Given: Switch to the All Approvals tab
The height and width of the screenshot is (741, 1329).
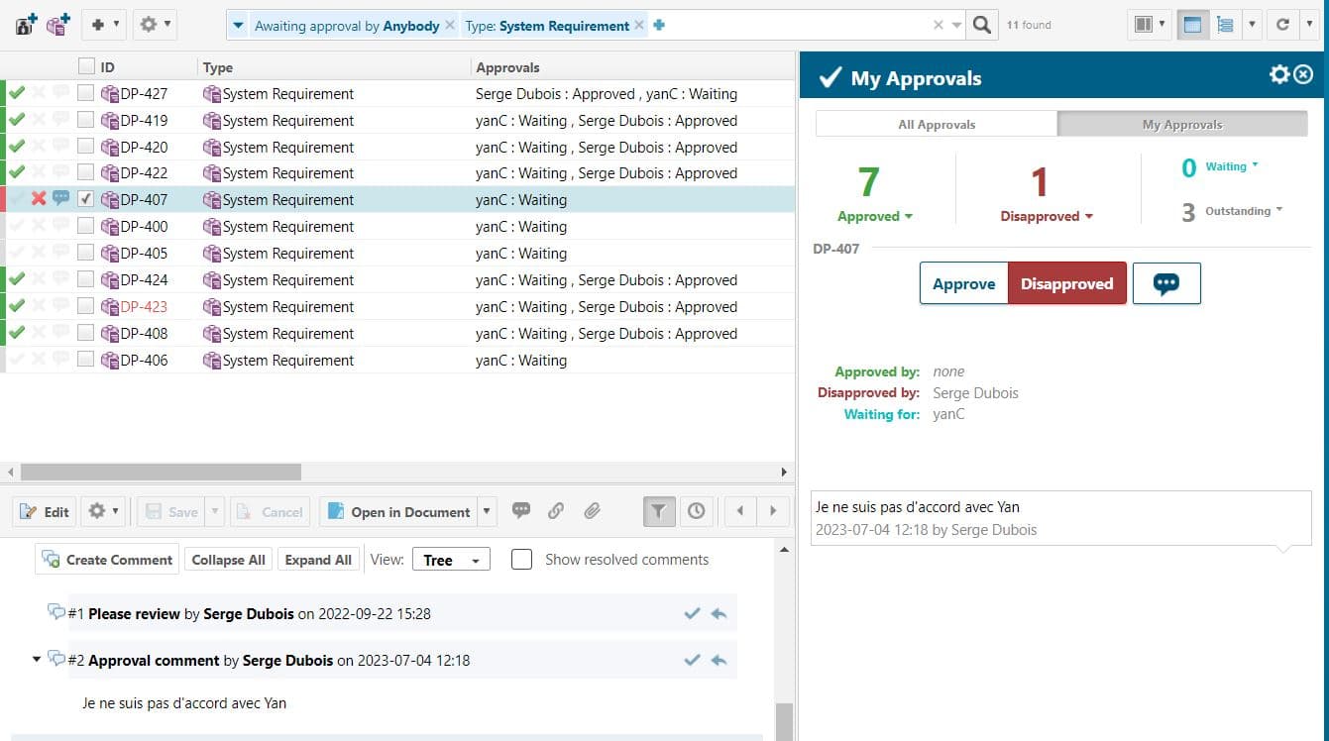Looking at the screenshot, I should [937, 125].
